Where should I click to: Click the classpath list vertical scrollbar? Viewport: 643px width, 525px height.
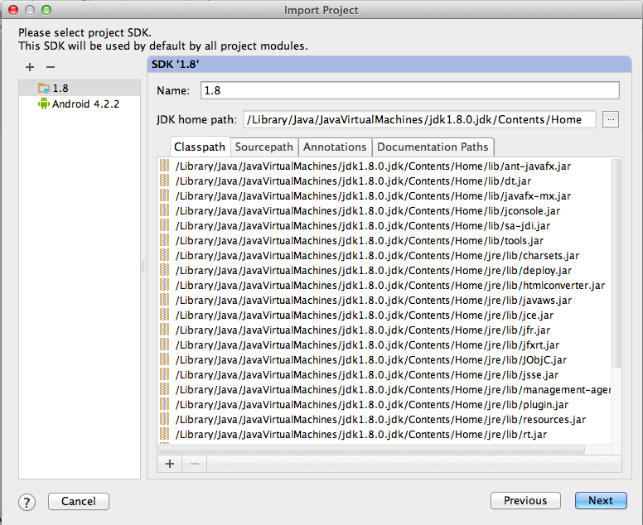tap(616, 265)
